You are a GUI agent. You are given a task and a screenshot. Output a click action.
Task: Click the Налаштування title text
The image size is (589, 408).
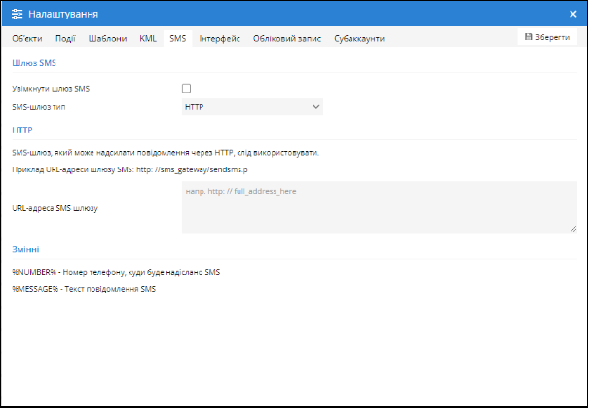pyautogui.click(x=63, y=14)
